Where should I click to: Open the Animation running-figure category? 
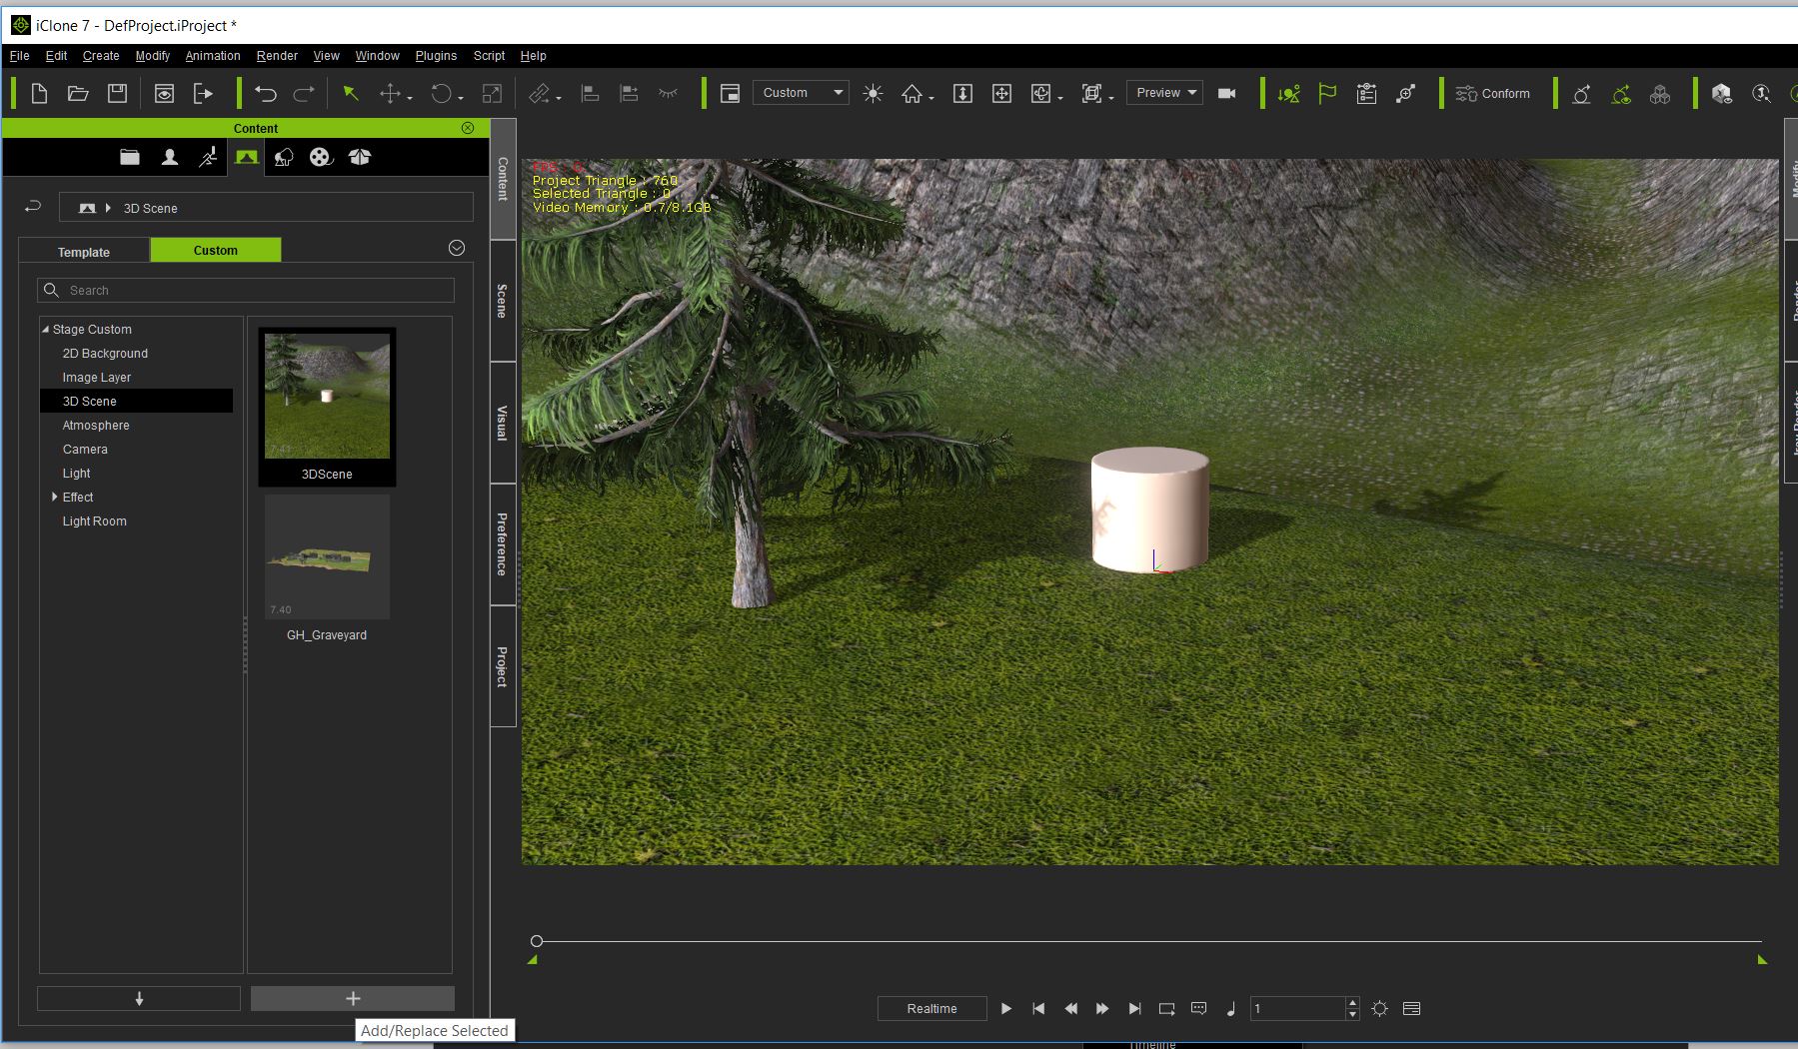(208, 157)
